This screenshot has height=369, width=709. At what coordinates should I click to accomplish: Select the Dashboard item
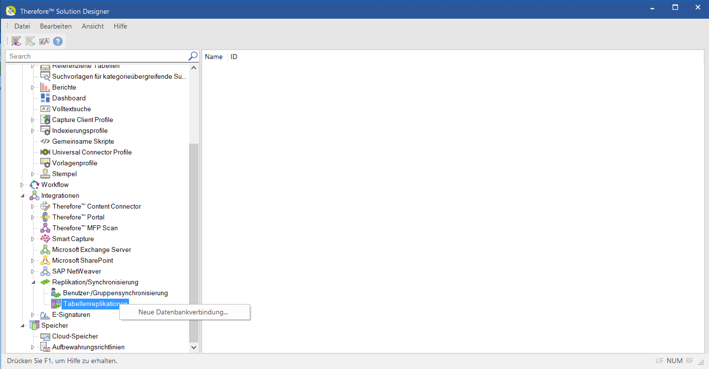[x=68, y=98]
